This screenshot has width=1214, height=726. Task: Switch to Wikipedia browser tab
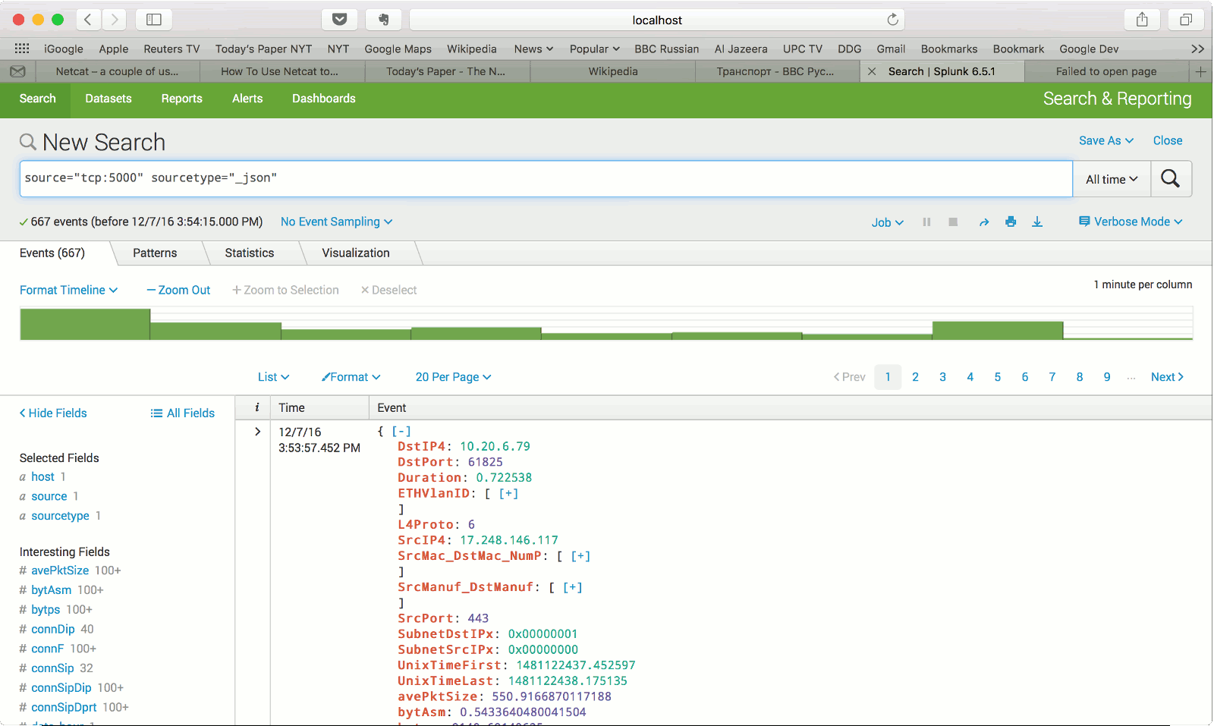click(613, 71)
